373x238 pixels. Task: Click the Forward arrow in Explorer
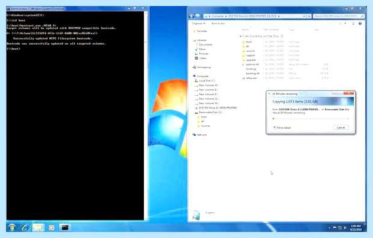click(x=198, y=16)
